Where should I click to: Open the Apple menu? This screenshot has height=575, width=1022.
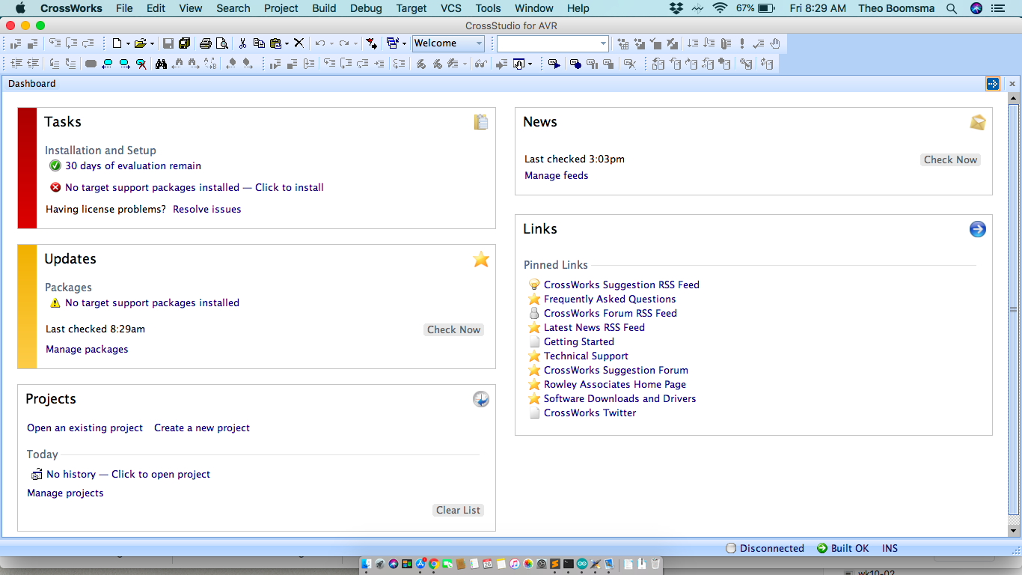pos(20,8)
